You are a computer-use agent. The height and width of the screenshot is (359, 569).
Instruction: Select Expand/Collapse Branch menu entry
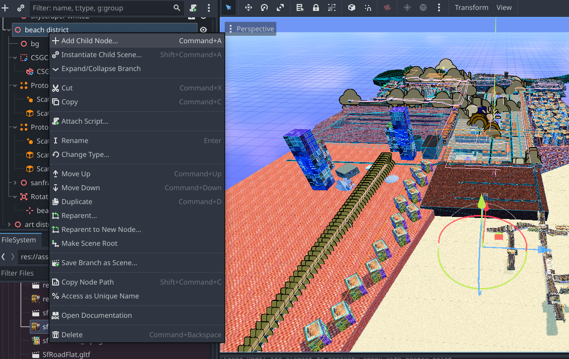[x=137, y=69]
